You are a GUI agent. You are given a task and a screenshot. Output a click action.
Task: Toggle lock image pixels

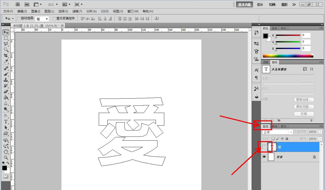point(278,139)
